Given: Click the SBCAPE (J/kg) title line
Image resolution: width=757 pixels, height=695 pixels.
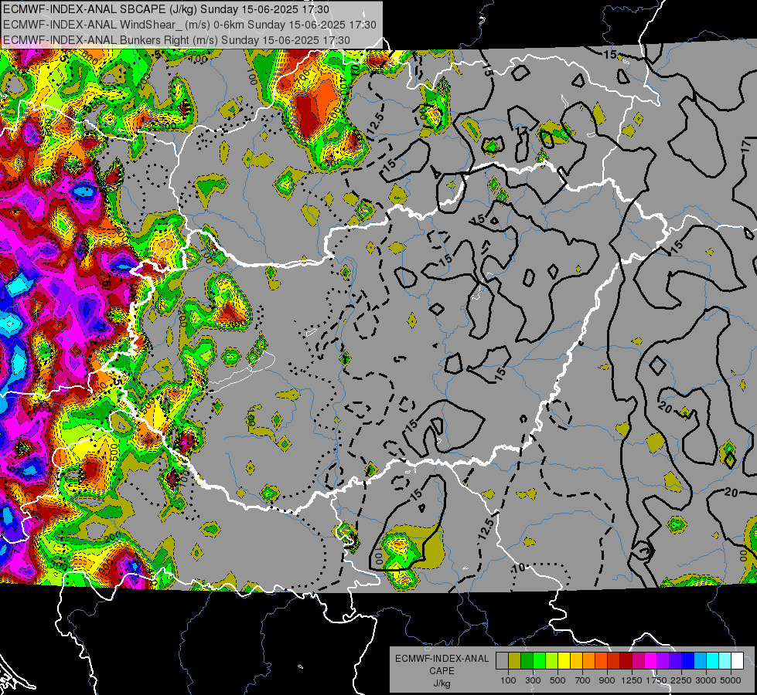Looking at the screenshot, I should 166,9.
